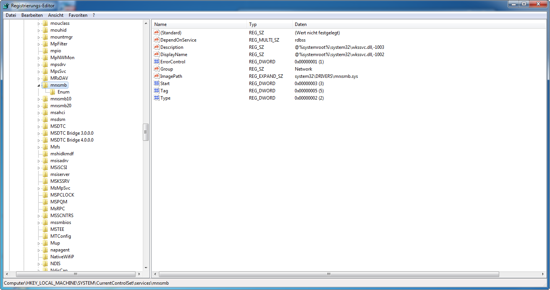The height and width of the screenshot is (290, 550).
Task: Sort values by the Name column header
Action: point(199,24)
